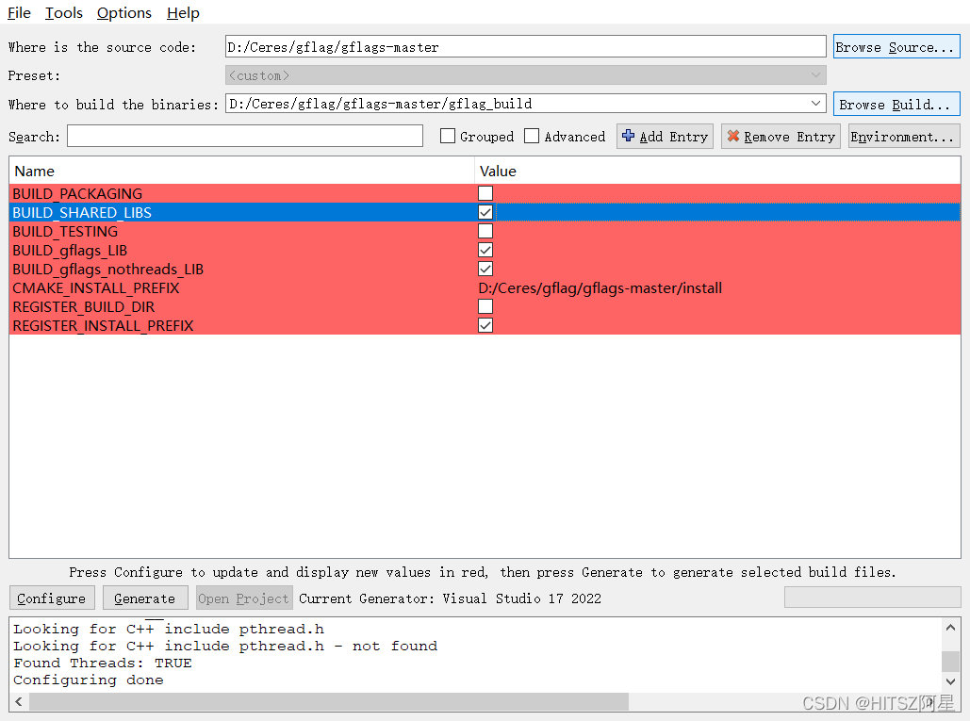Click the Name column header
This screenshot has height=721, width=970.
pyautogui.click(x=242, y=172)
